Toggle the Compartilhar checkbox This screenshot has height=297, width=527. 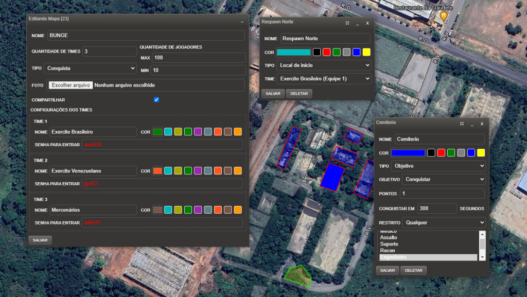point(156,100)
